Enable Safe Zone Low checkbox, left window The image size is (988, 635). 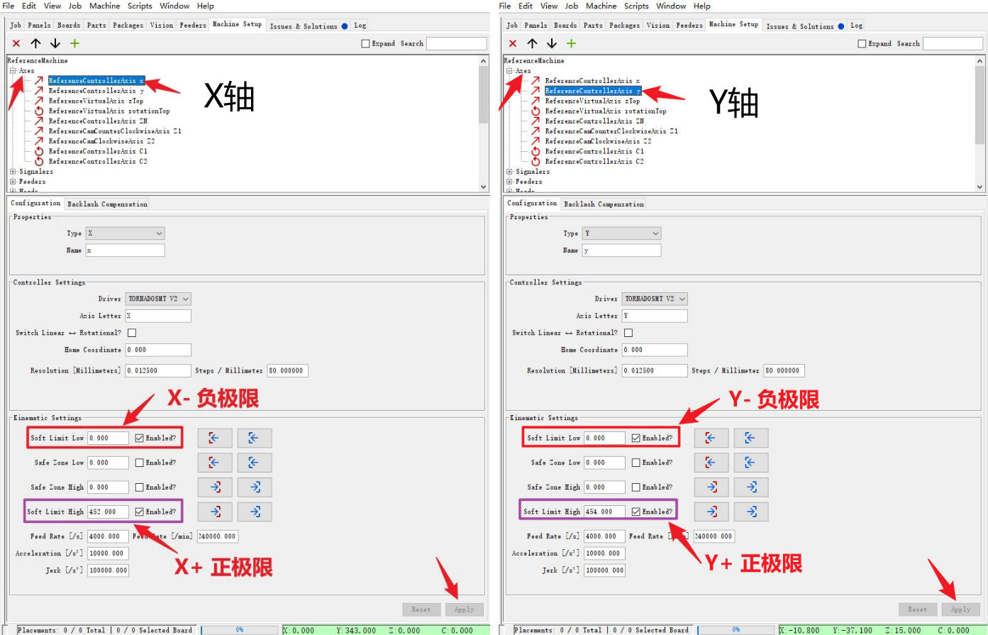(x=139, y=463)
